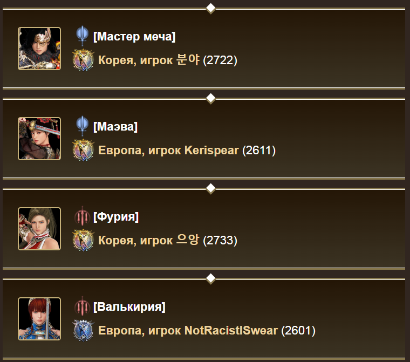Select the [Фурия] class title

point(116,216)
